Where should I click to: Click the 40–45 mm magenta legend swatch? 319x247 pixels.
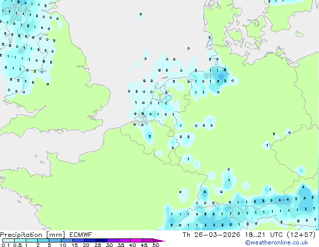tap(136, 240)
